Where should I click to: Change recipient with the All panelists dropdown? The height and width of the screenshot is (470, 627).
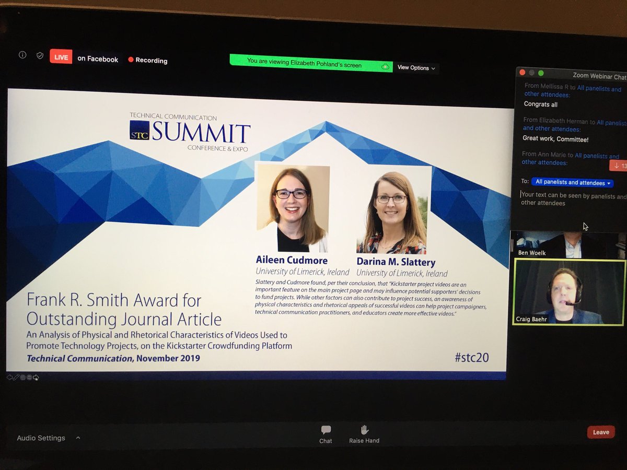point(574,183)
